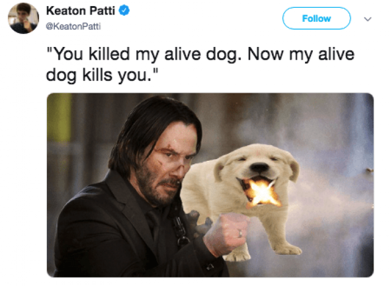
Task: Click the blue verified badge
Action: tap(124, 11)
